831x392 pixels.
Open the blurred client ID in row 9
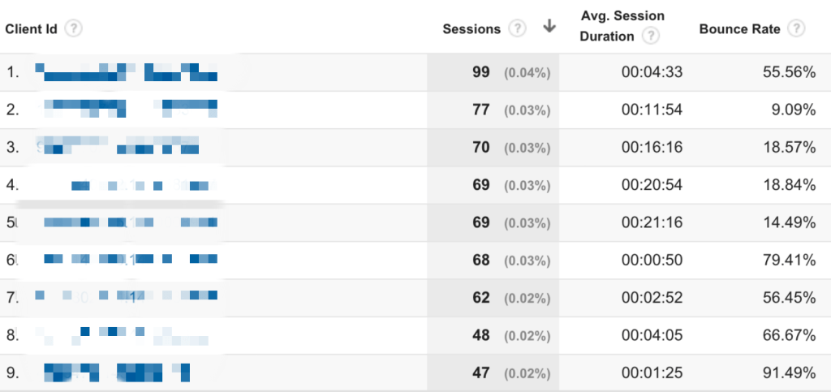pos(118,373)
